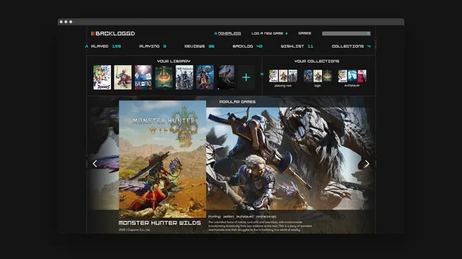Click the search magnifier icon
The image size is (462, 259).
[368, 34]
